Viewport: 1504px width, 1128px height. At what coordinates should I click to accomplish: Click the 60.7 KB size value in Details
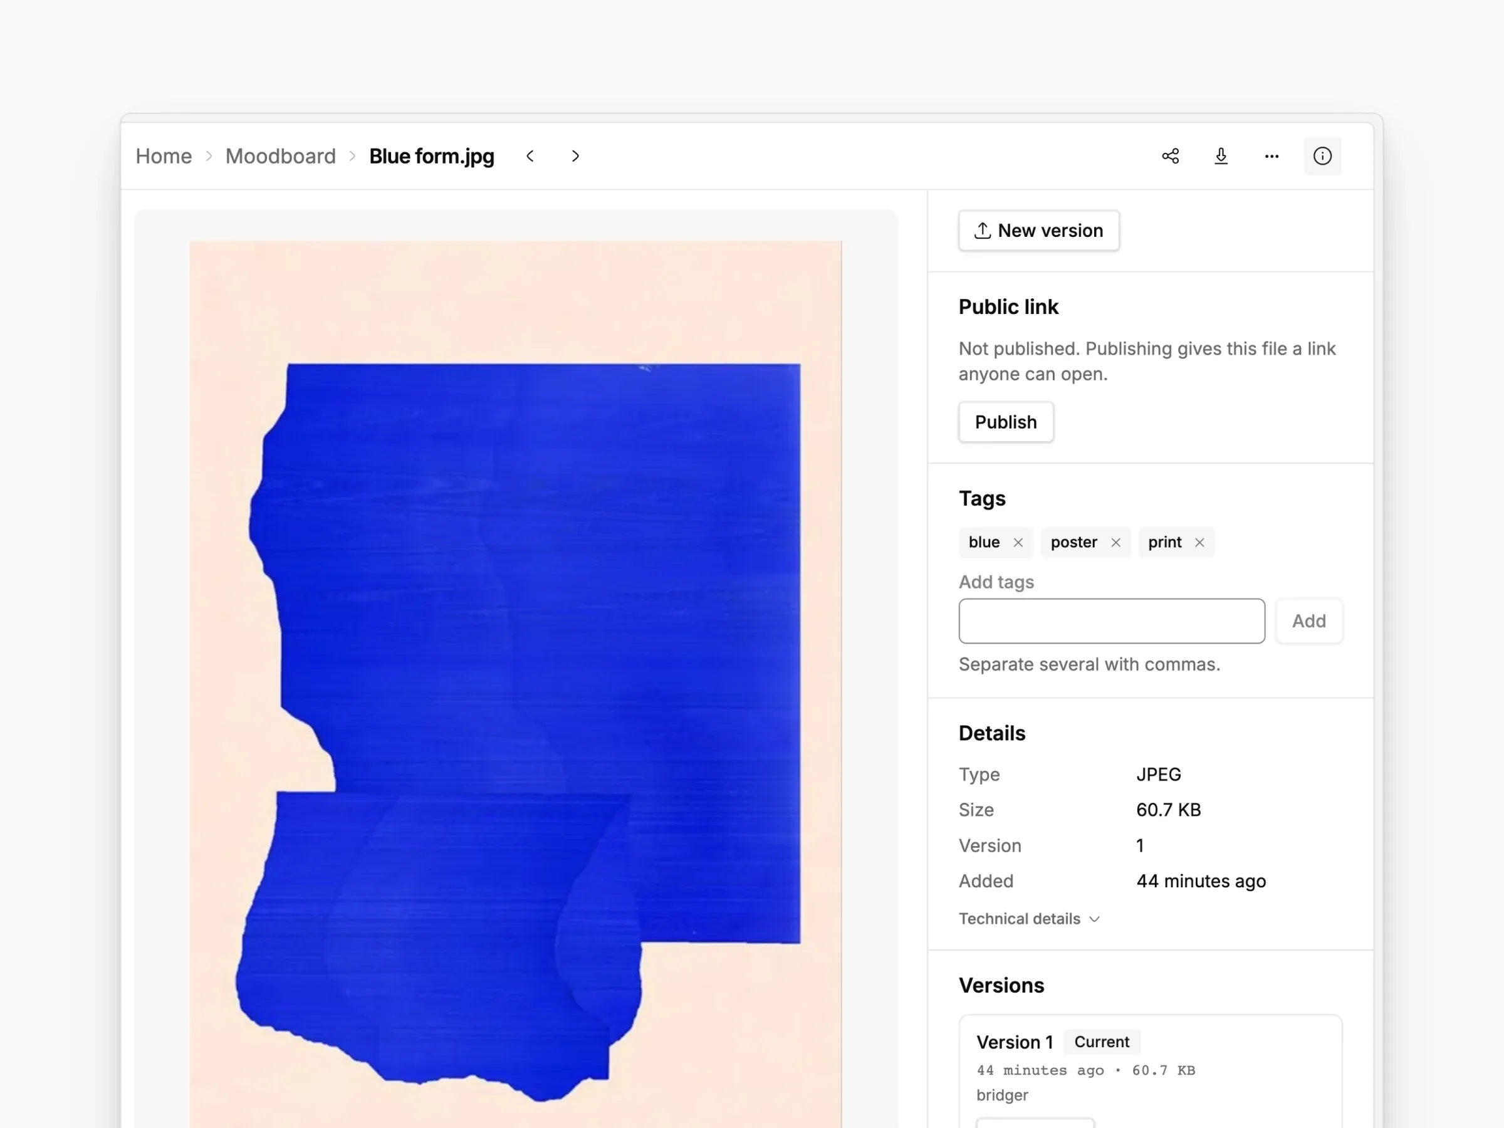coord(1169,810)
